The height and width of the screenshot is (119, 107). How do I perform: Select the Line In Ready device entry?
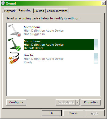pyautogui.click(x=53, y=58)
